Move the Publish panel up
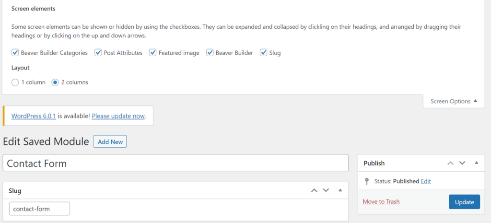The width and height of the screenshot is (491, 223). click(450, 163)
